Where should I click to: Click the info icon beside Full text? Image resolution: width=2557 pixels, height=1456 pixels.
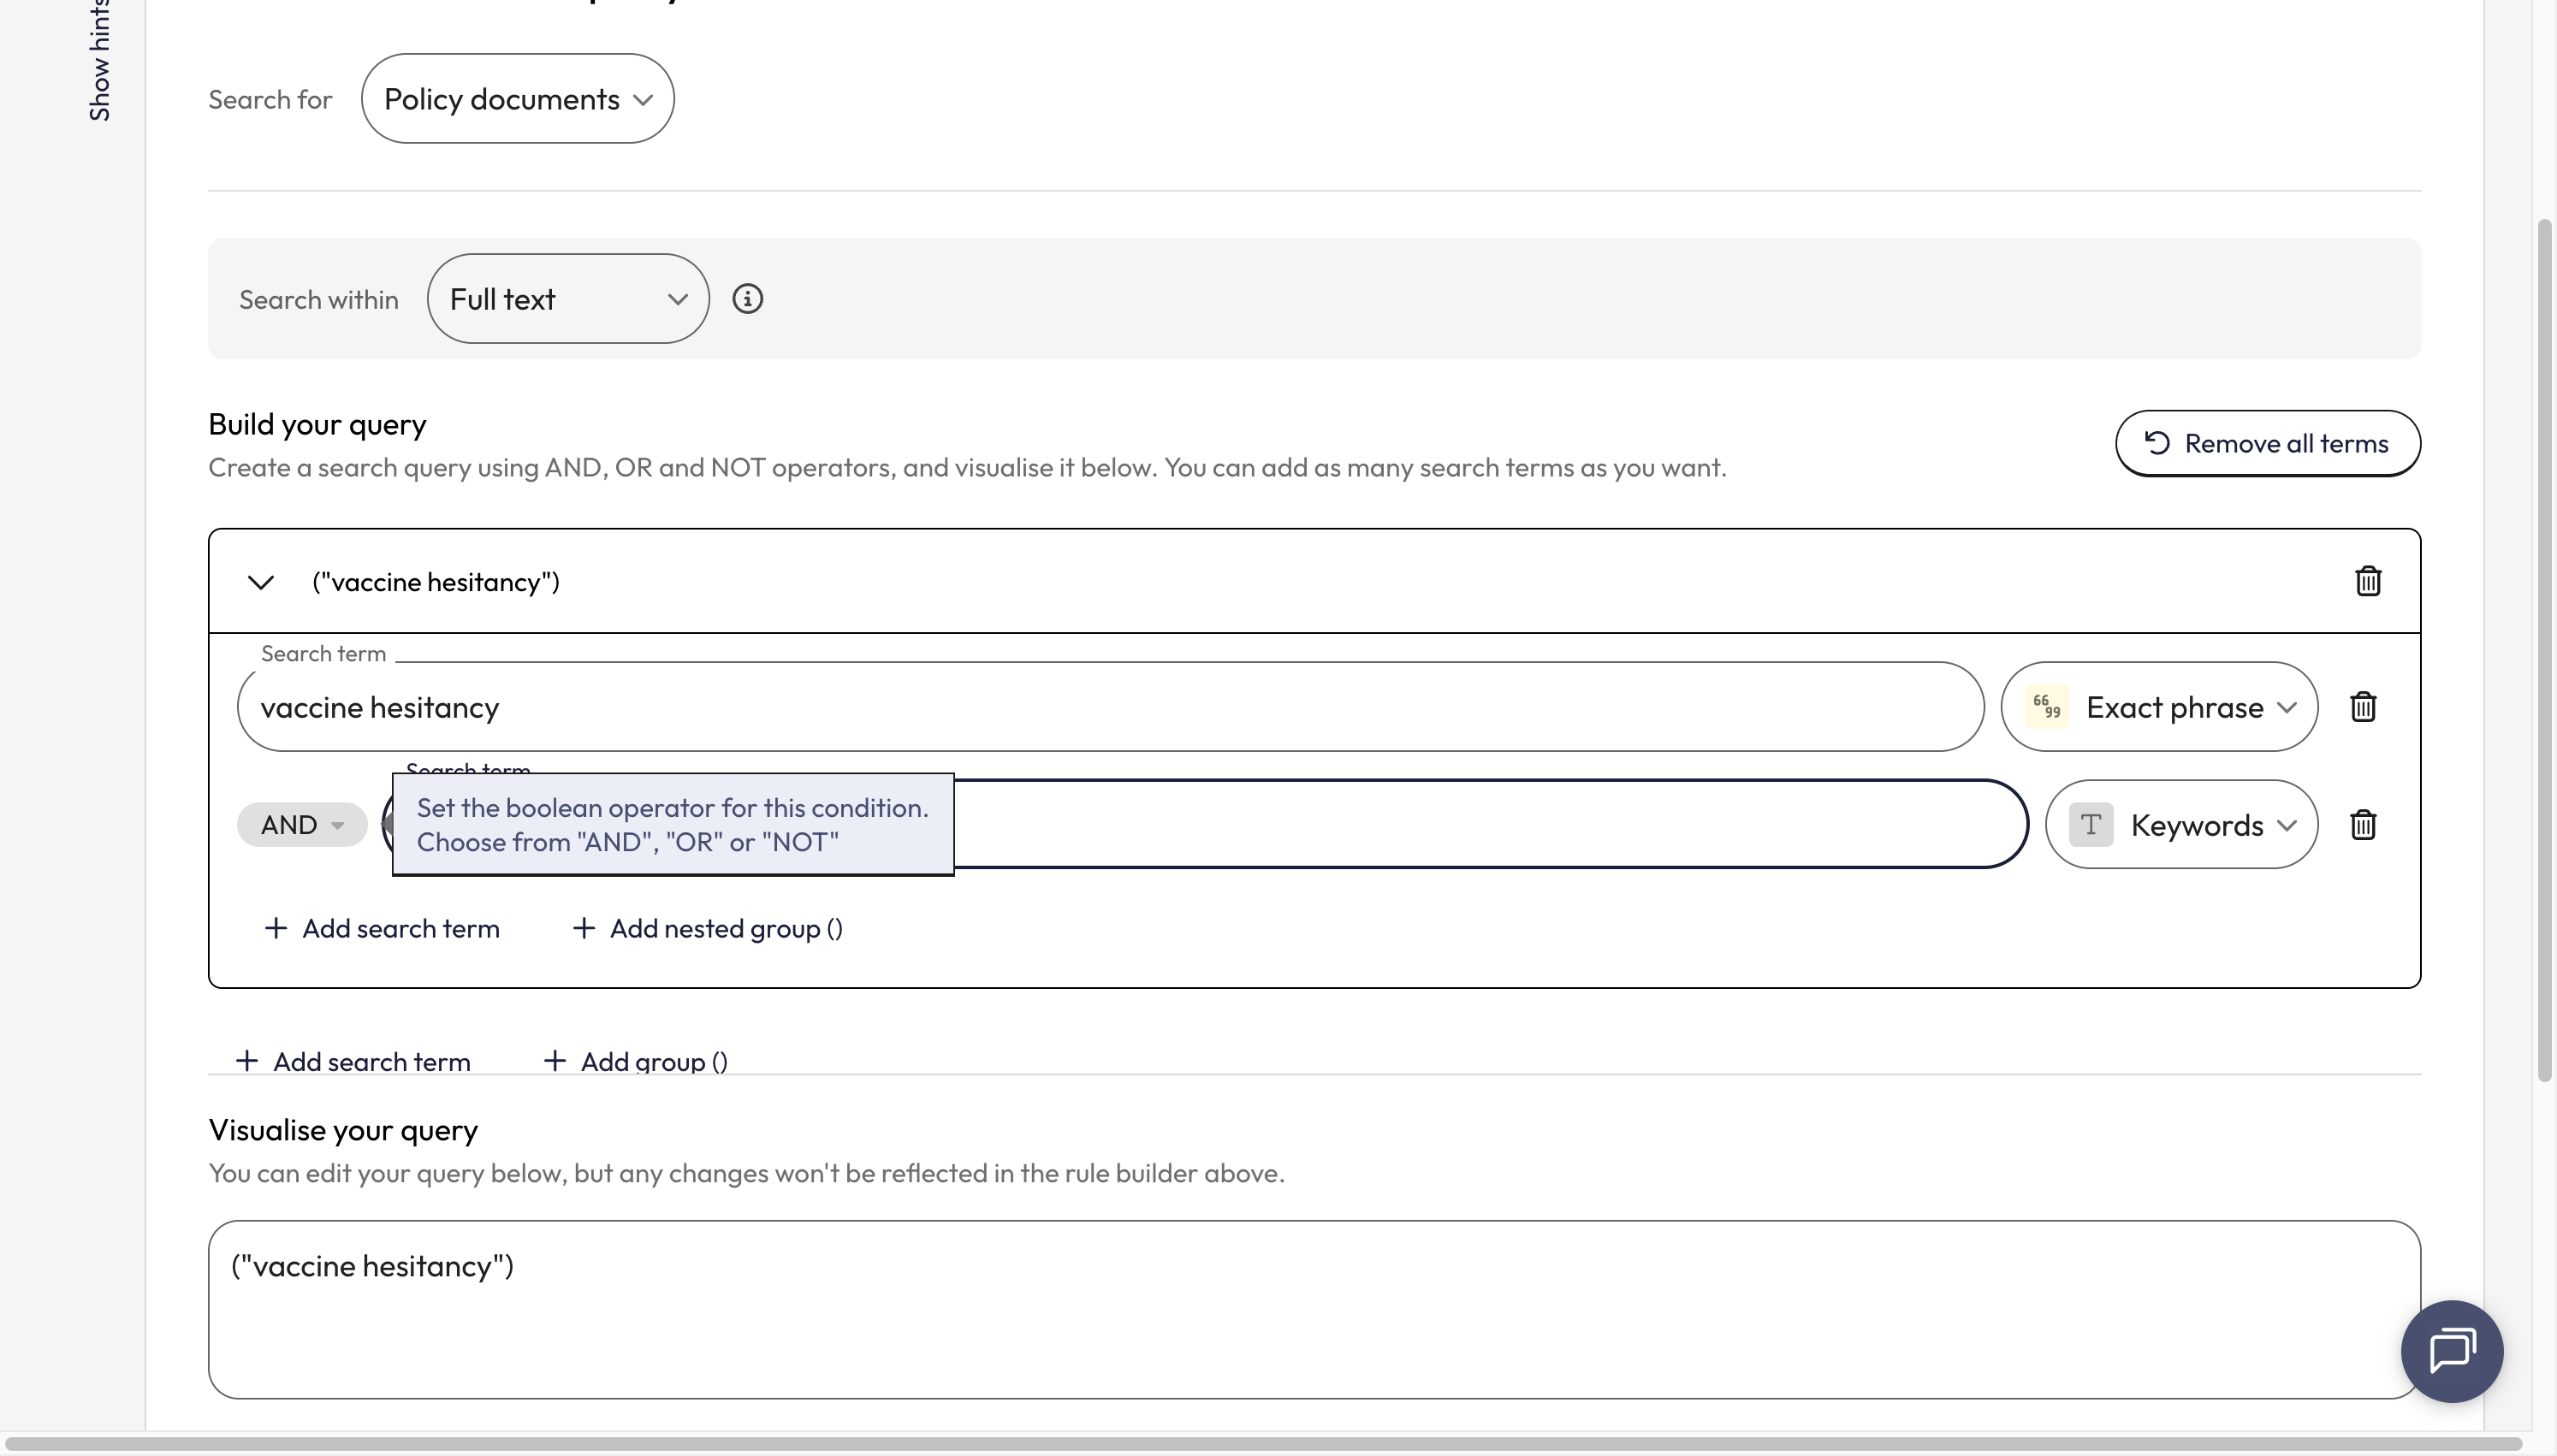(747, 299)
